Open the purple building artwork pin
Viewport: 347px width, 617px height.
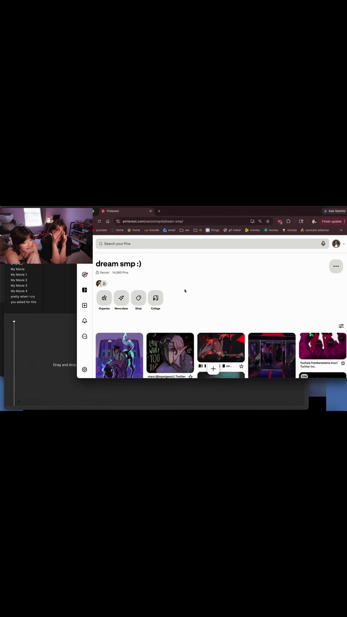pyautogui.click(x=120, y=355)
